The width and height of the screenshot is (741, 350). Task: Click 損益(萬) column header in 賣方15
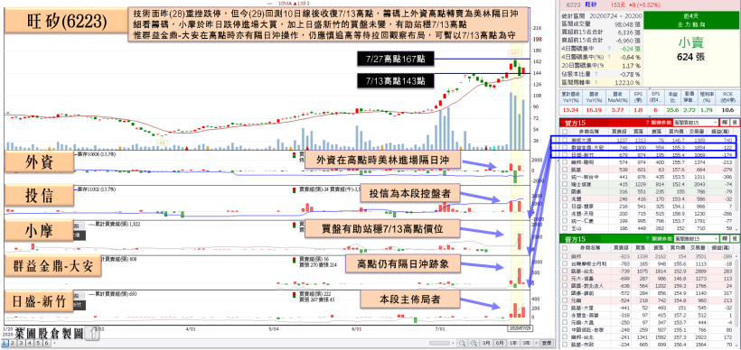click(720, 248)
